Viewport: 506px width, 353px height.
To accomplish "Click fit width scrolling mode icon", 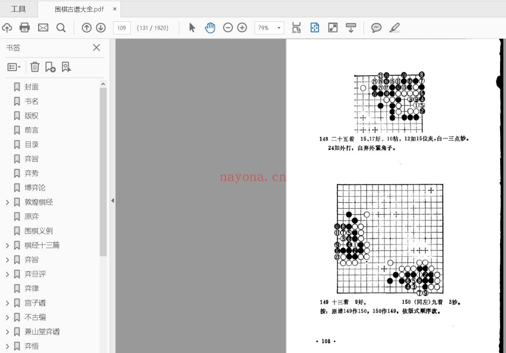I will [x=296, y=28].
